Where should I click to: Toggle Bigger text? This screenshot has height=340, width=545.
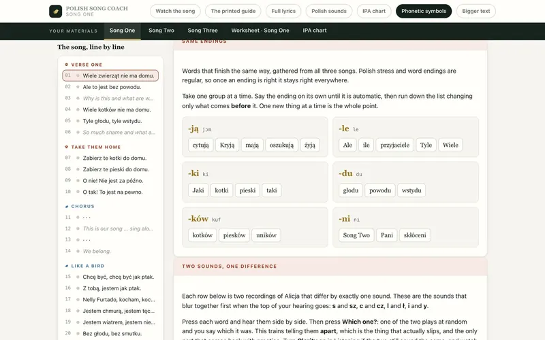[x=476, y=11]
